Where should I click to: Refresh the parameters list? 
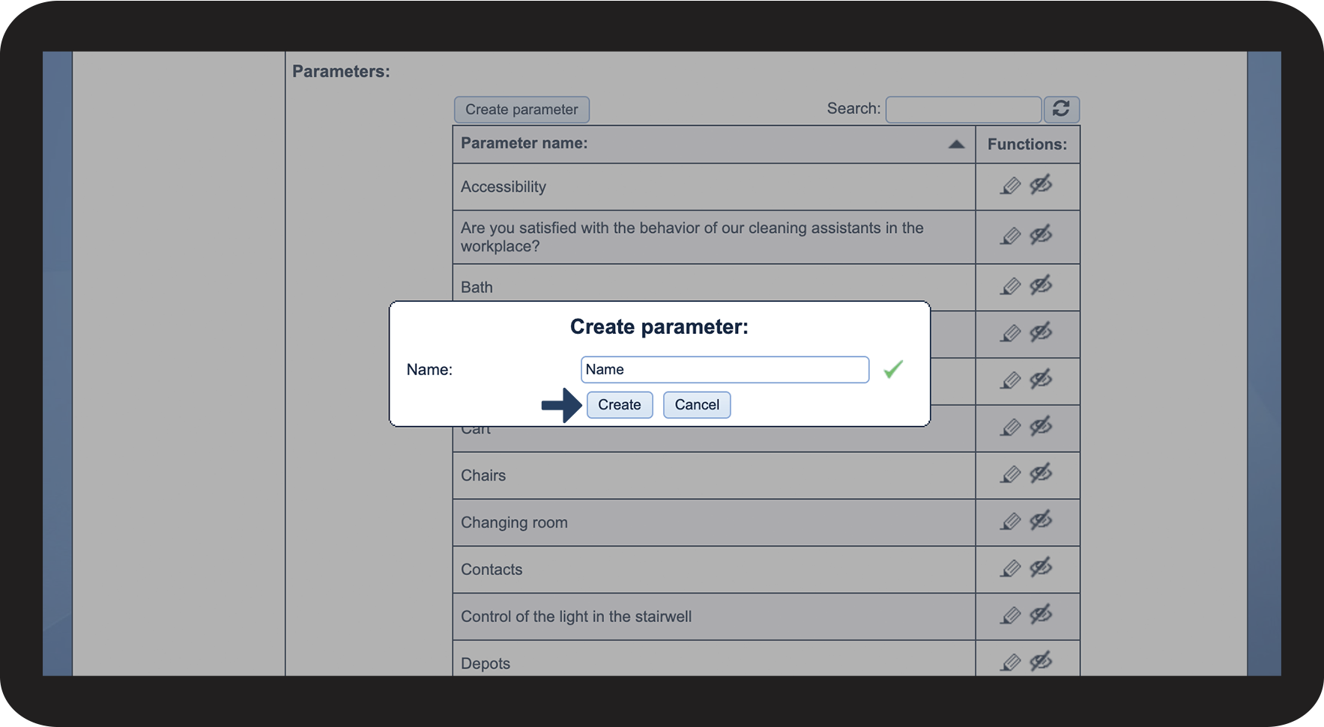[1061, 109]
